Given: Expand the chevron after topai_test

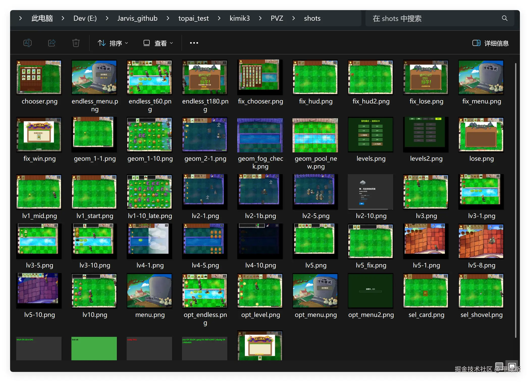Looking at the screenshot, I should (219, 18).
